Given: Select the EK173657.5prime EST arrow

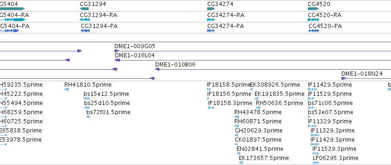Looking at the screenshot, I should 241,163.
